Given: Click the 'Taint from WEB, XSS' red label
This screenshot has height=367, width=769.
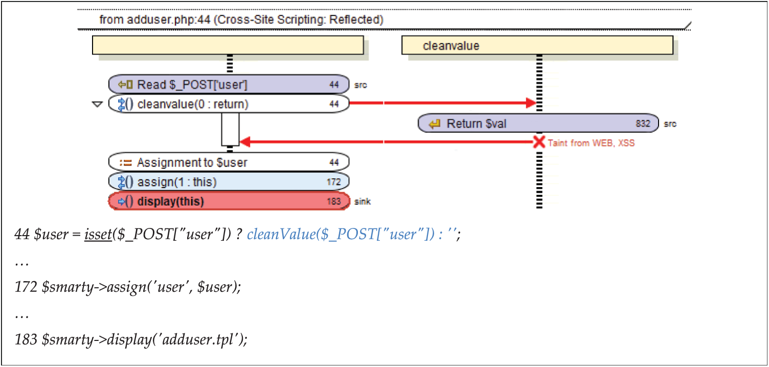Looking at the screenshot, I should point(591,143).
